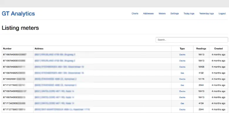This screenshot has width=229, height=113.
Task: Sort by the Type column header
Action: pos(182,49)
